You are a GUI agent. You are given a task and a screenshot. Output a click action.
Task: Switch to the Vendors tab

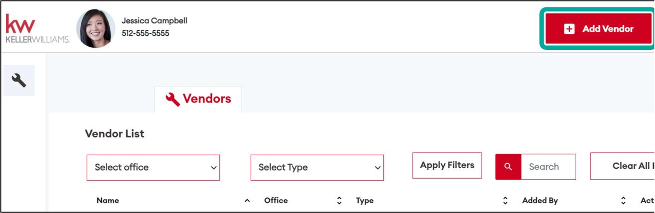pyautogui.click(x=198, y=99)
